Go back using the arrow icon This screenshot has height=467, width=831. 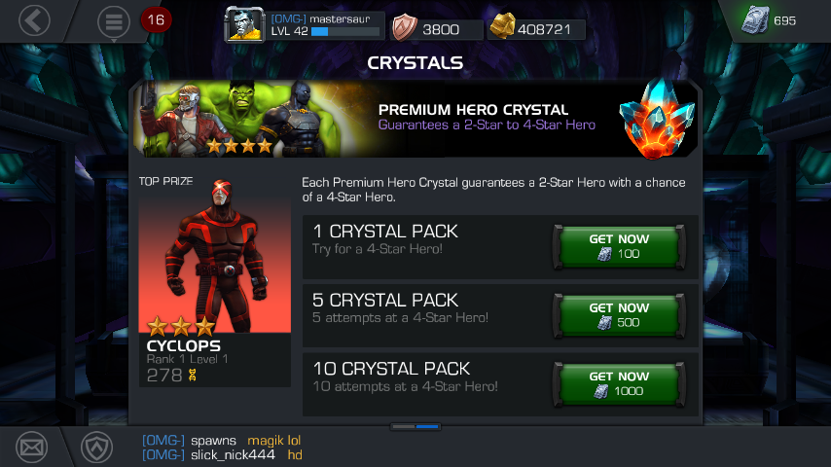tap(34, 20)
